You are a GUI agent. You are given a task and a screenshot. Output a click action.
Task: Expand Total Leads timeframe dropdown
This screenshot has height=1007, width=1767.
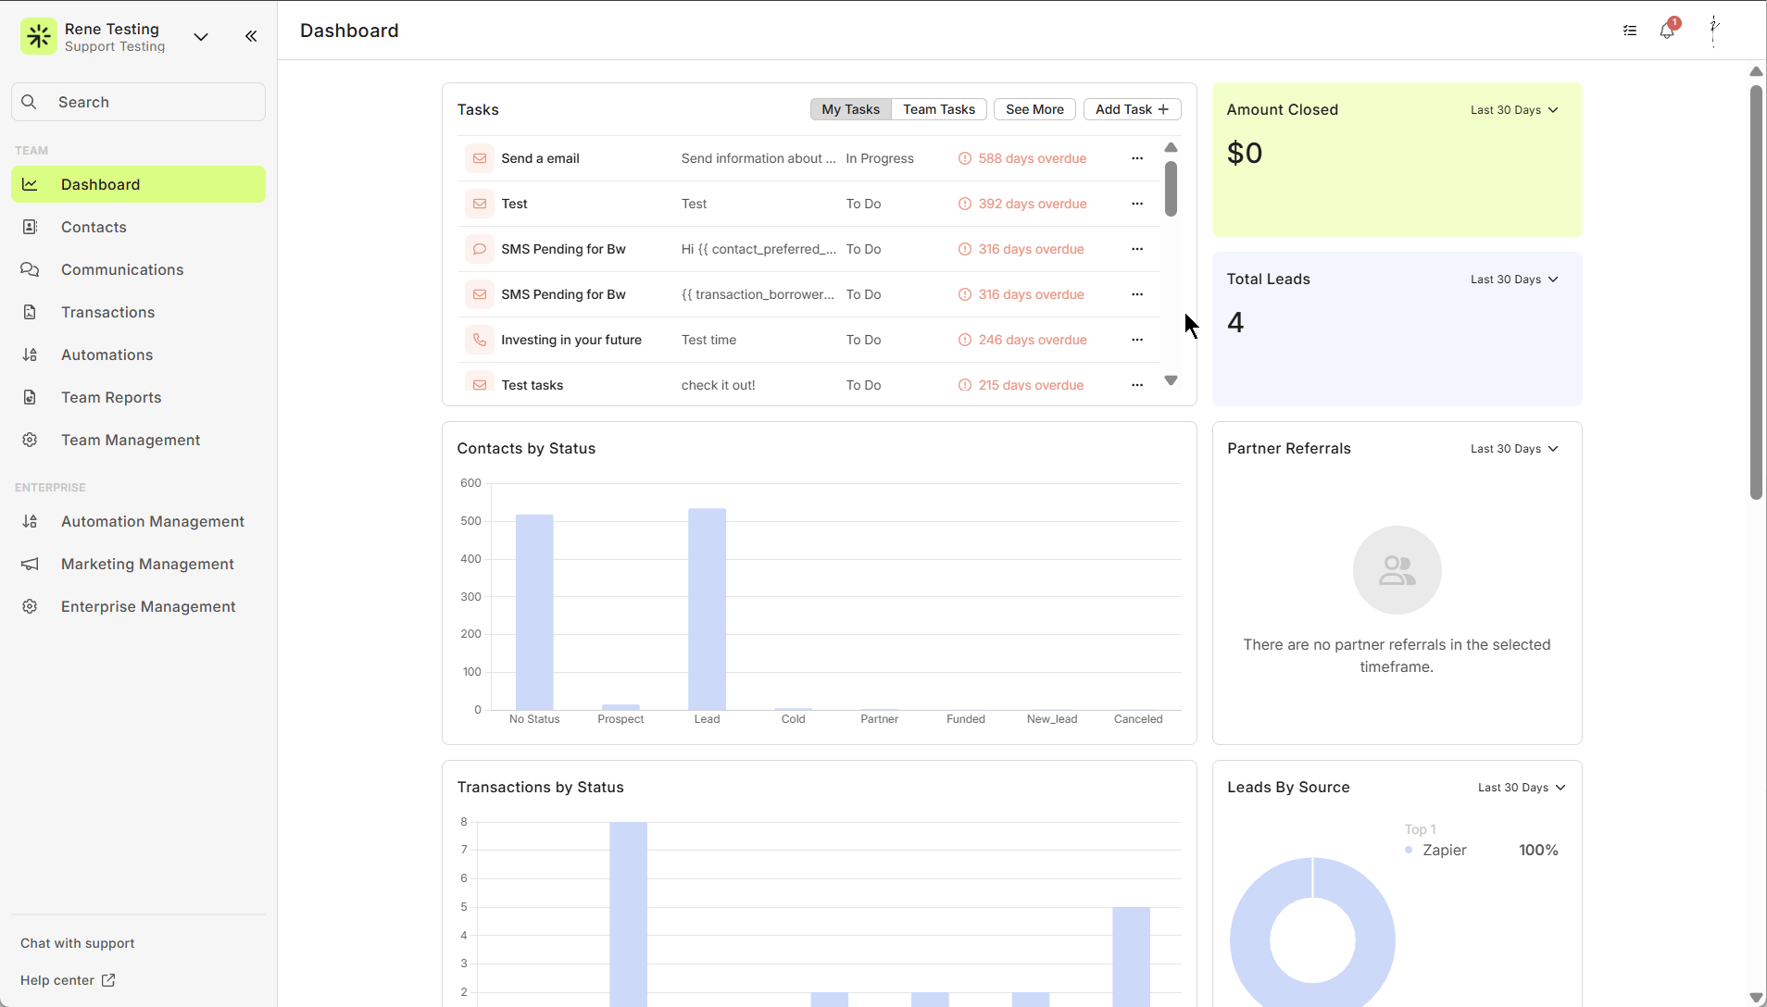(1514, 280)
